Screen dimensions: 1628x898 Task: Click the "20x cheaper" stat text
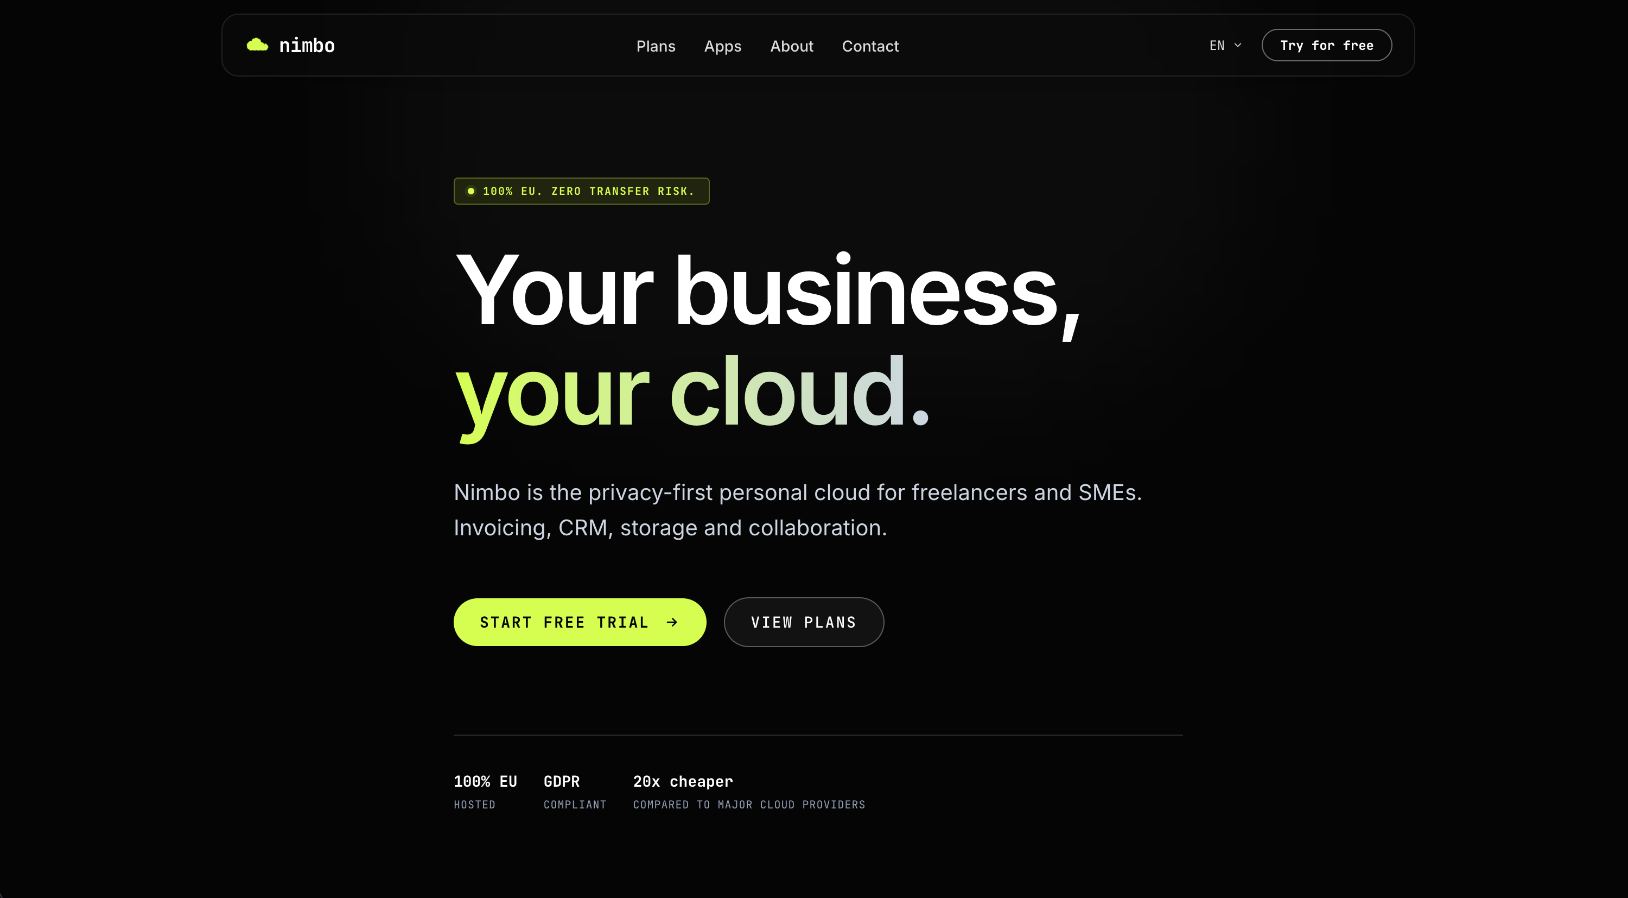pyautogui.click(x=683, y=782)
